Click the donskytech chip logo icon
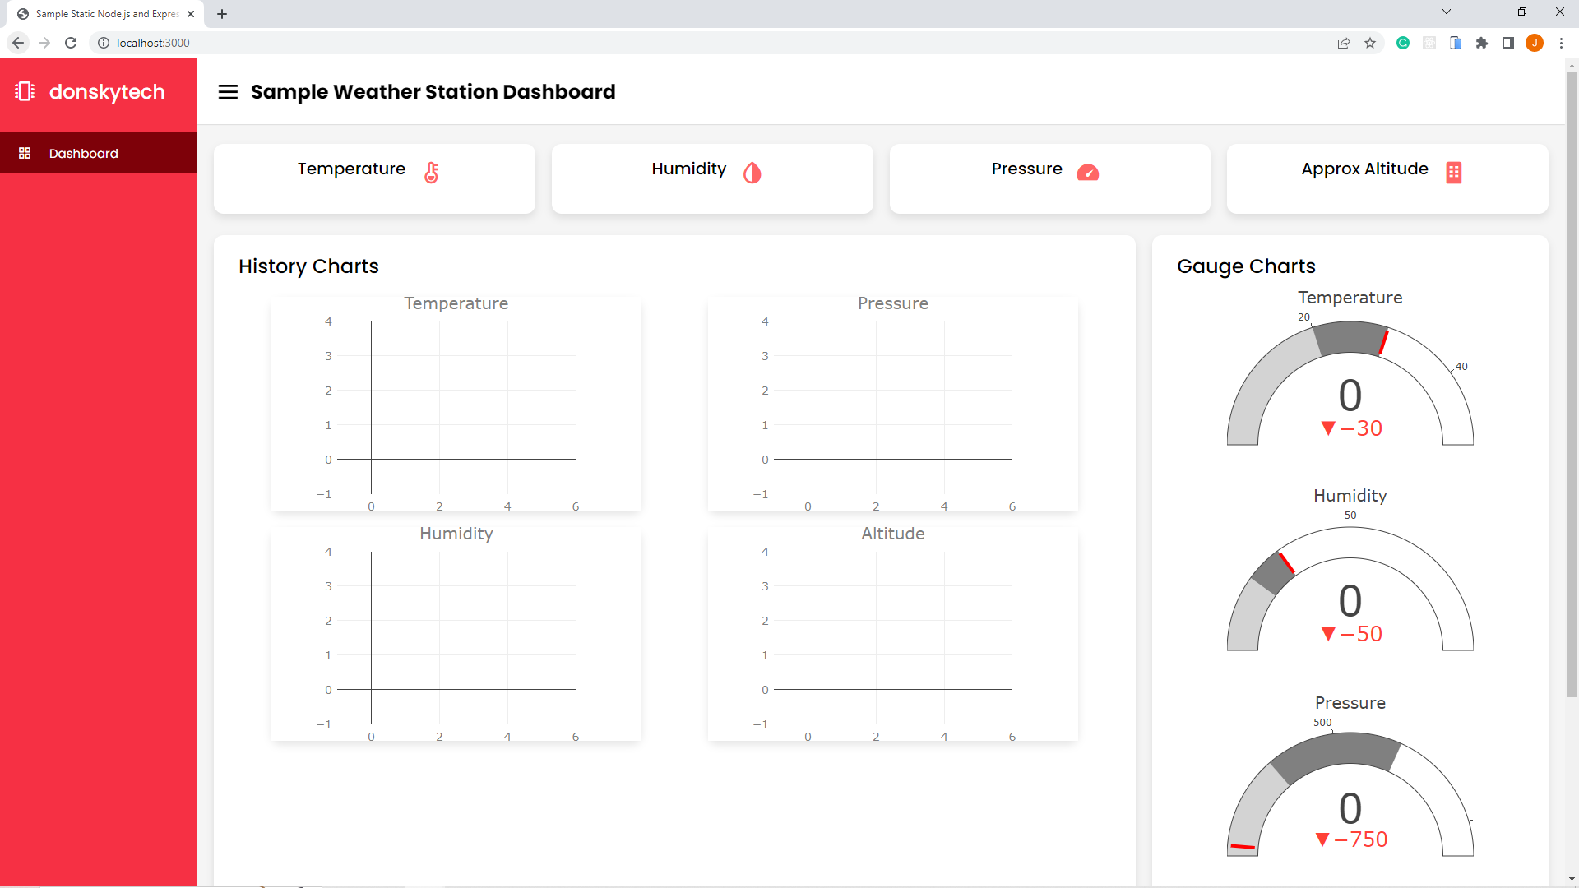The width and height of the screenshot is (1579, 888). point(25,91)
